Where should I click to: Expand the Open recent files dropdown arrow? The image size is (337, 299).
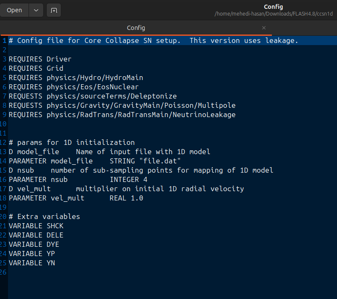pos(36,10)
